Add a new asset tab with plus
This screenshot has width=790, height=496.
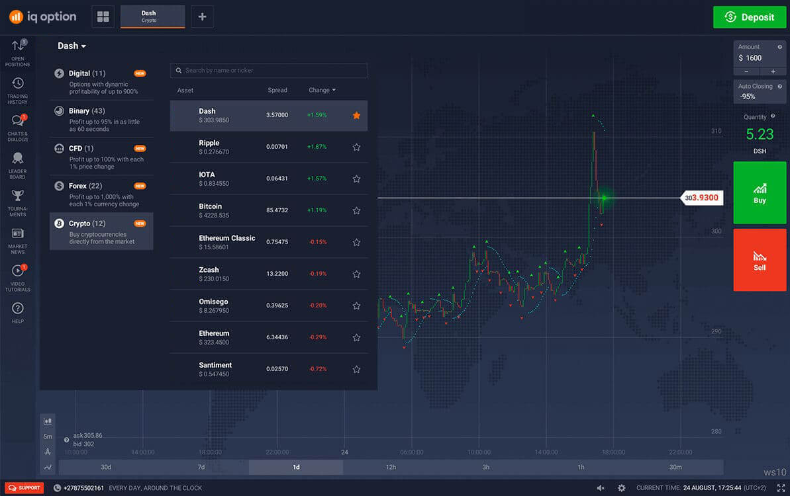click(x=202, y=17)
